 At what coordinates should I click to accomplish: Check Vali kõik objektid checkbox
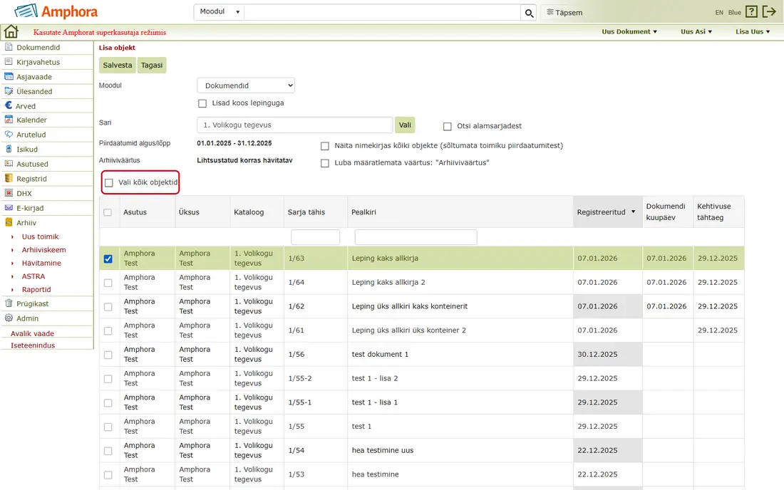109,183
